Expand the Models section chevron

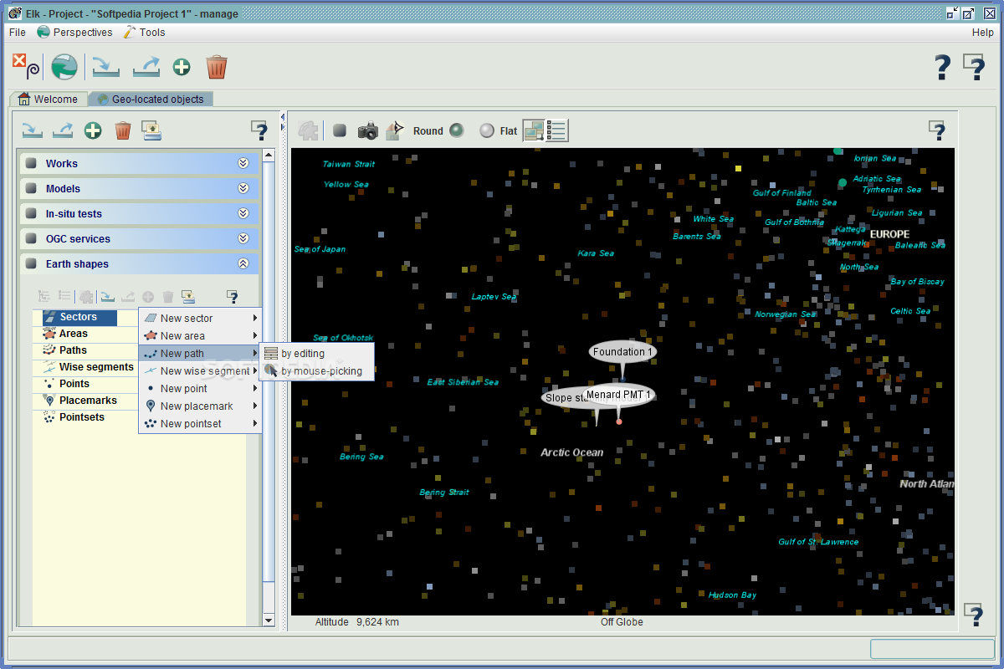(243, 189)
